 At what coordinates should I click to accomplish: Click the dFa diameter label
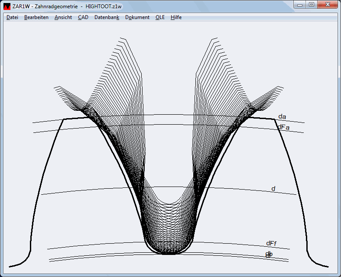click(283, 127)
